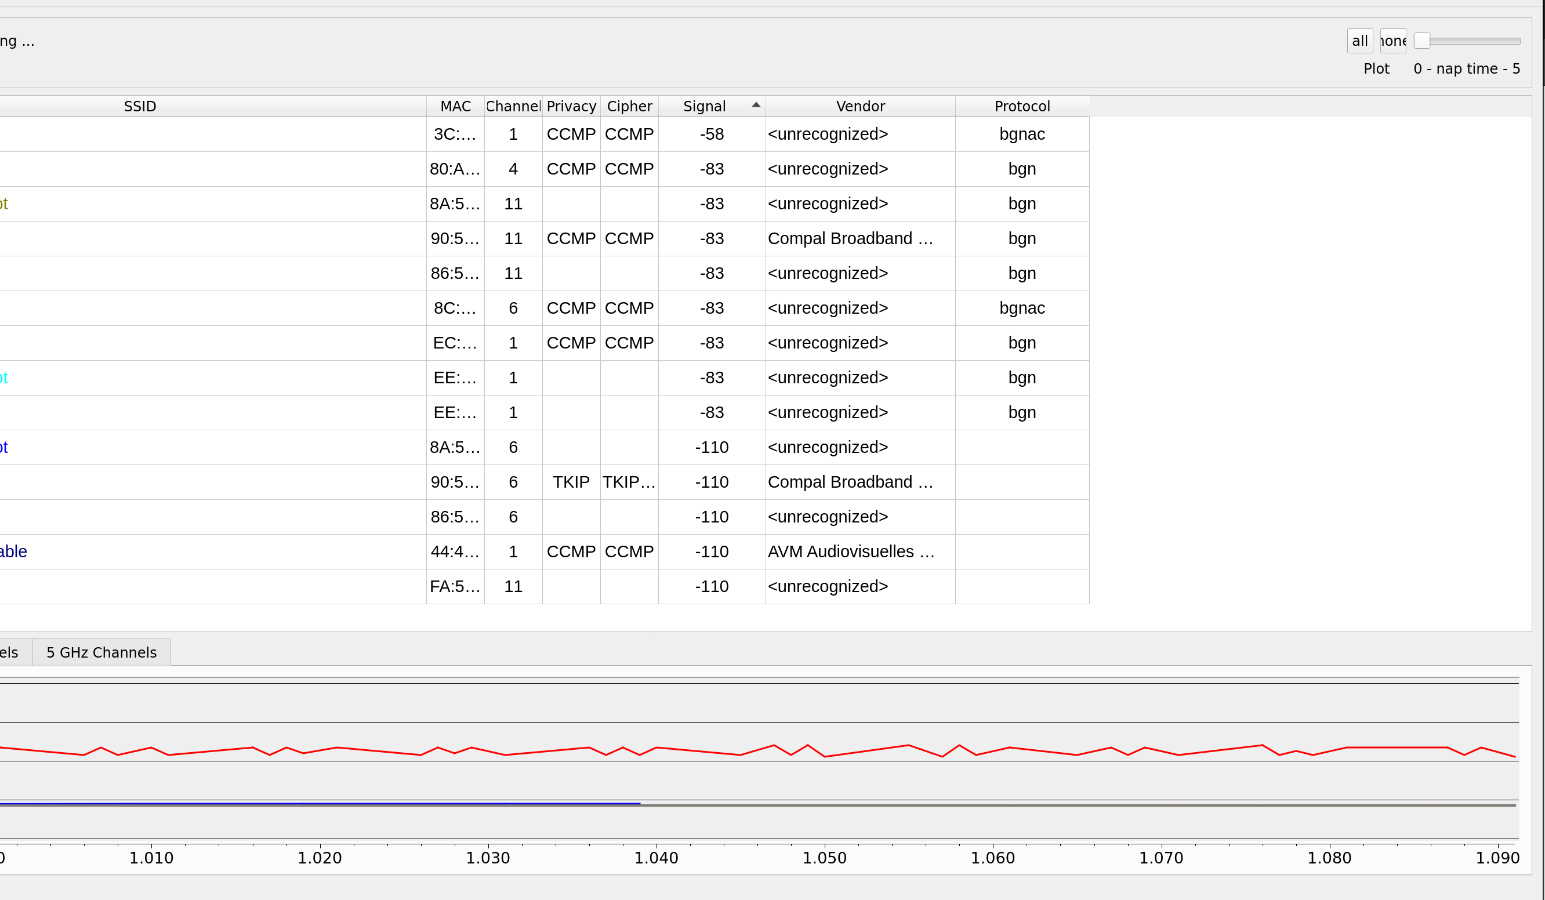Screen dimensions: 1545x900
Task: Click the Cipher column header
Action: coord(629,106)
